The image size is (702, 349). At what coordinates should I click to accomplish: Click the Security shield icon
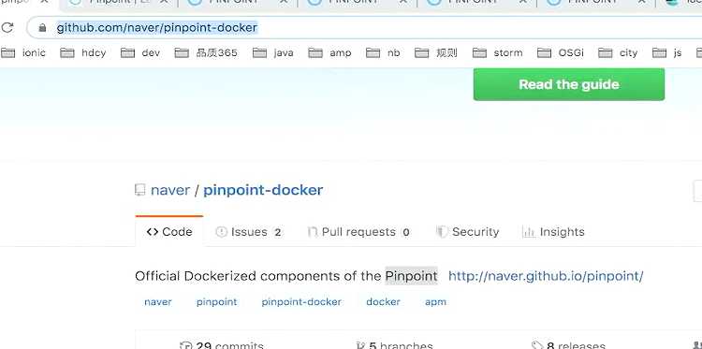442,232
